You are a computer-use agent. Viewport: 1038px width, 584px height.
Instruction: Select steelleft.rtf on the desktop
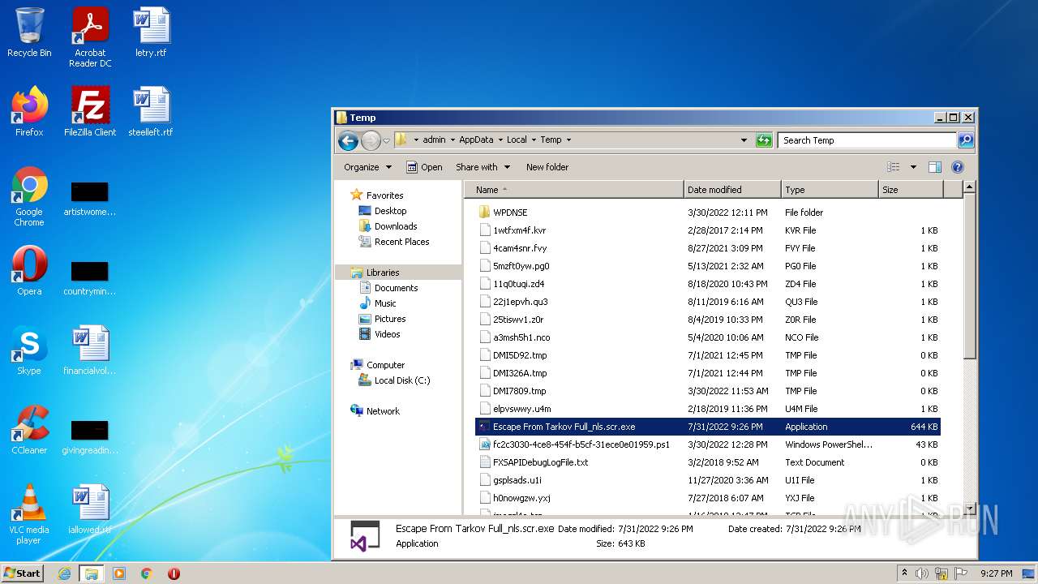coord(151,112)
